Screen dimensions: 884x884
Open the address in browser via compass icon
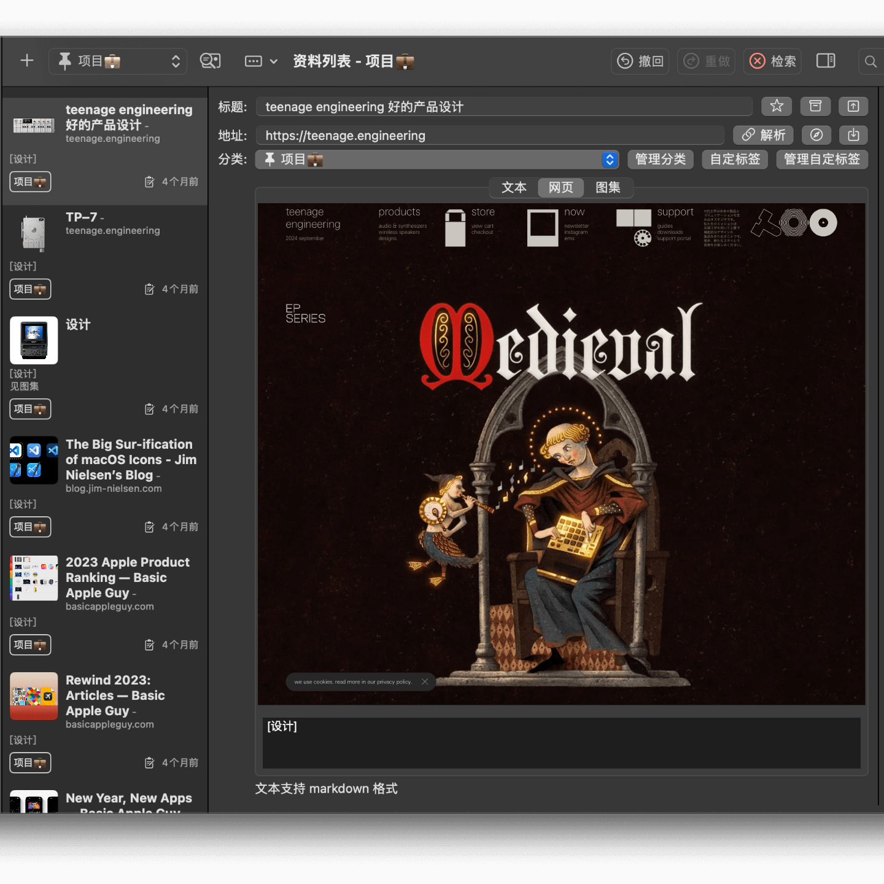[816, 135]
